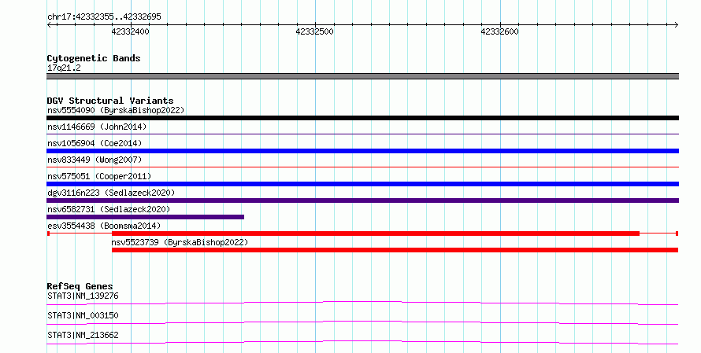Select the magenta STAT3|NM_213662 transcript line
The height and width of the screenshot is (353, 701).
point(362,342)
